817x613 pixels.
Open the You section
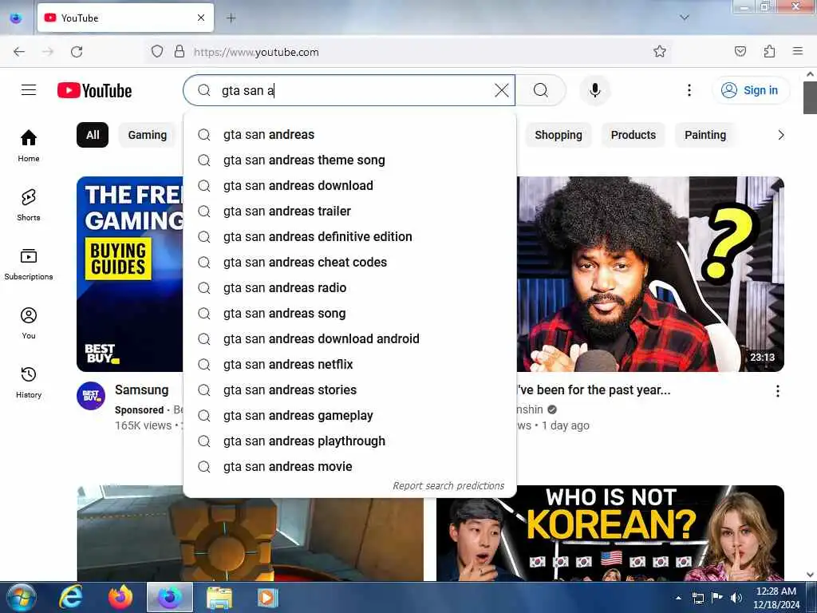(x=29, y=323)
